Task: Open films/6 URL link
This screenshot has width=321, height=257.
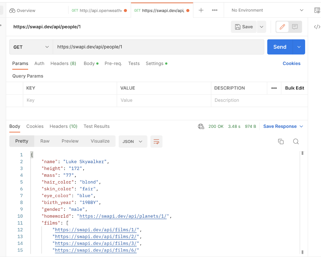Action: [x=96, y=250]
